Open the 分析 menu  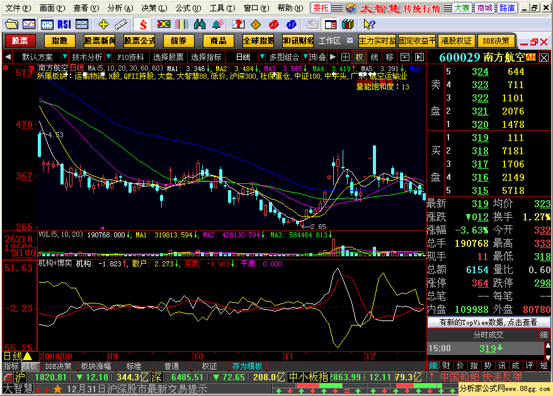120,8
